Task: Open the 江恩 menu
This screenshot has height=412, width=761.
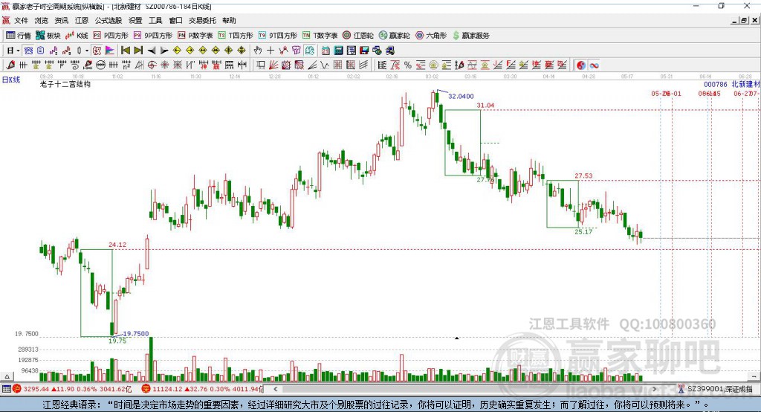Action: (82, 20)
